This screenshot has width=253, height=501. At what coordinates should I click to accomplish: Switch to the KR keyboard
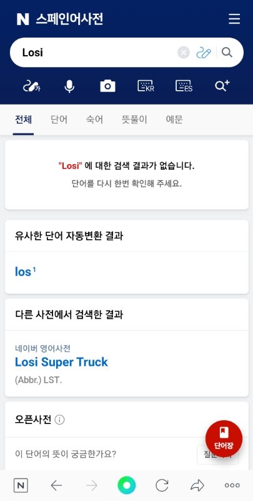(x=146, y=86)
